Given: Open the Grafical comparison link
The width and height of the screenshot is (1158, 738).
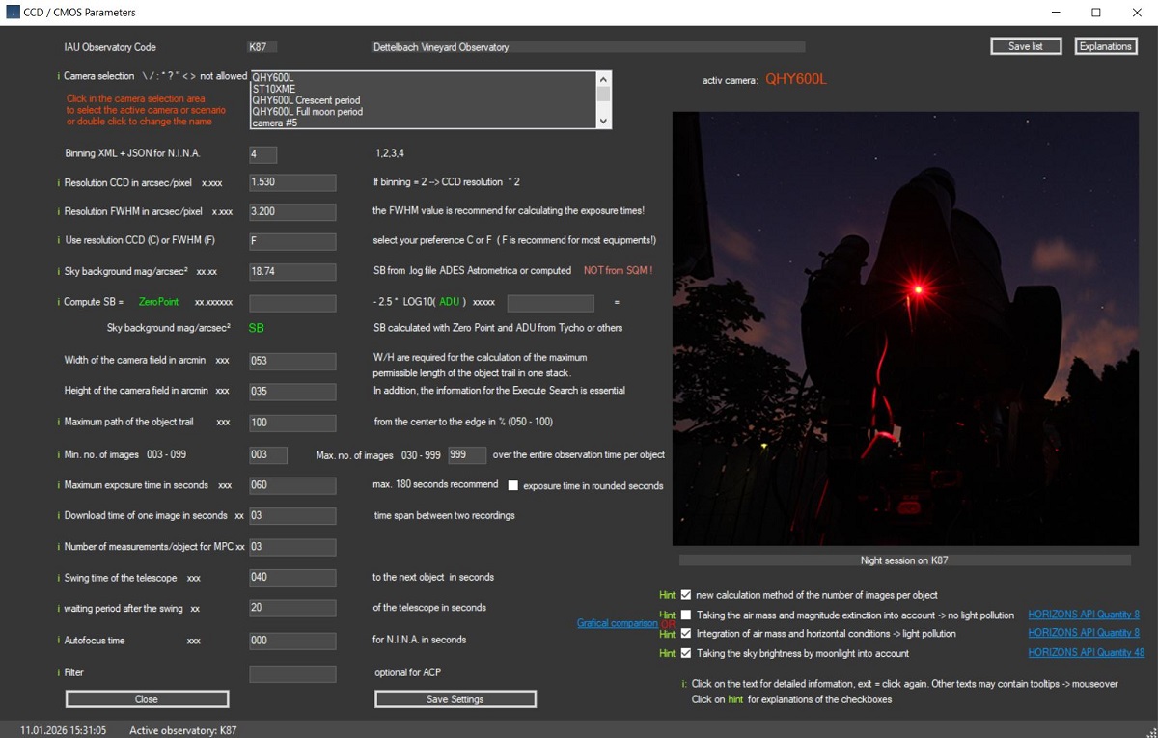Looking at the screenshot, I should [x=618, y=623].
